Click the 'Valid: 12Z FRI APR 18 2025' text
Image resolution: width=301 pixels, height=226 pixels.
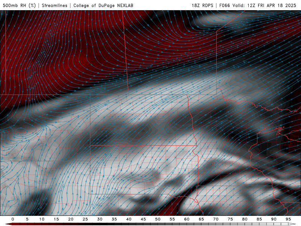(x=265, y=5)
